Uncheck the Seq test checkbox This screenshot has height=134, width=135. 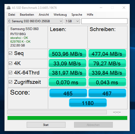[x=10, y=53]
